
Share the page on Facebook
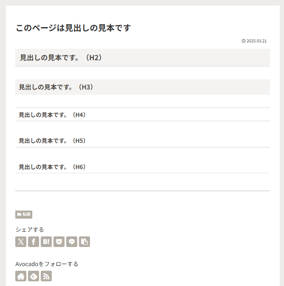coord(34,242)
